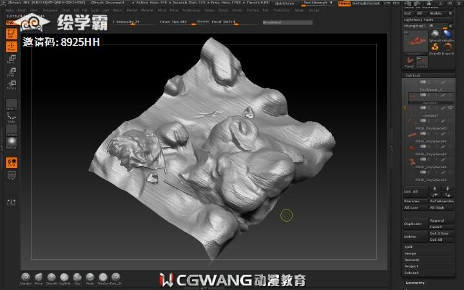
Task: Click the QuickSave button
Action: click(x=285, y=3)
